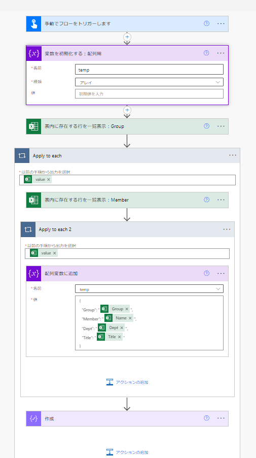
Task: Open ellipsis menu on Apply to each
Action: pyautogui.click(x=233, y=155)
